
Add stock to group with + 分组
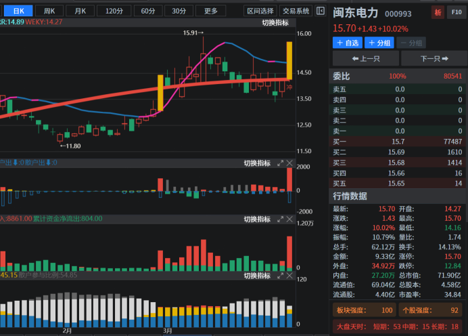coord(379,43)
